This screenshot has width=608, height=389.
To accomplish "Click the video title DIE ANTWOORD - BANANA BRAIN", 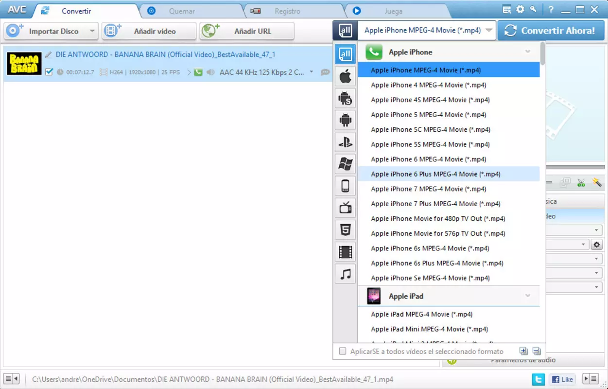I will tap(166, 55).
